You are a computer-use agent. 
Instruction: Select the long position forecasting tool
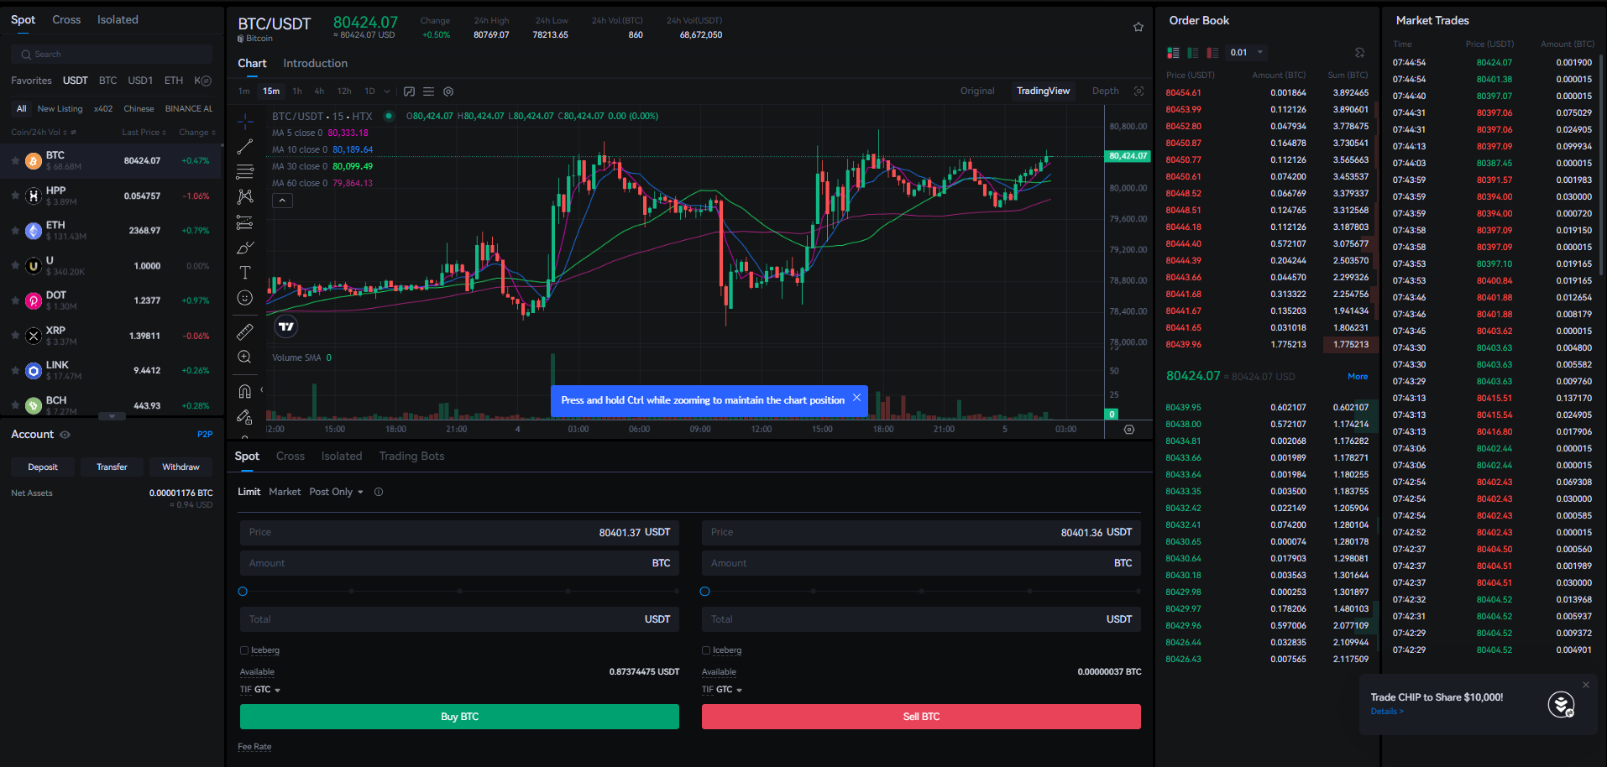pyautogui.click(x=244, y=222)
